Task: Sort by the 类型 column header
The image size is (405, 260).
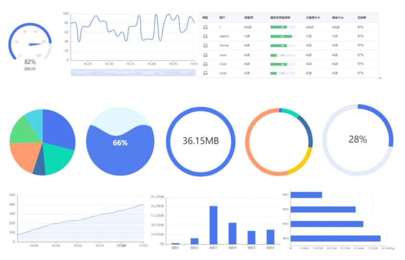Action: [205, 18]
